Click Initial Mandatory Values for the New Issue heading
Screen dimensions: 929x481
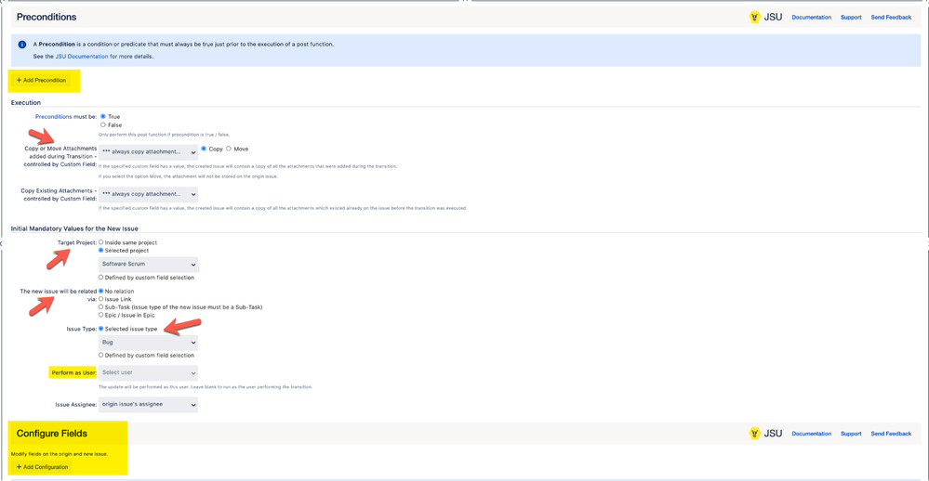click(x=74, y=228)
